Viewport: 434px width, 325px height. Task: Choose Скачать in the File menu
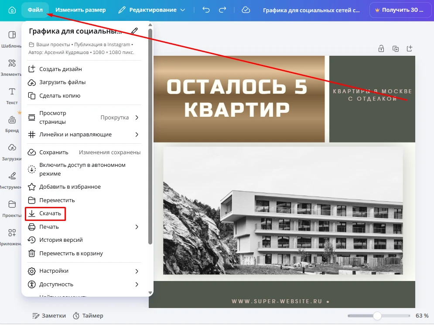(45, 213)
